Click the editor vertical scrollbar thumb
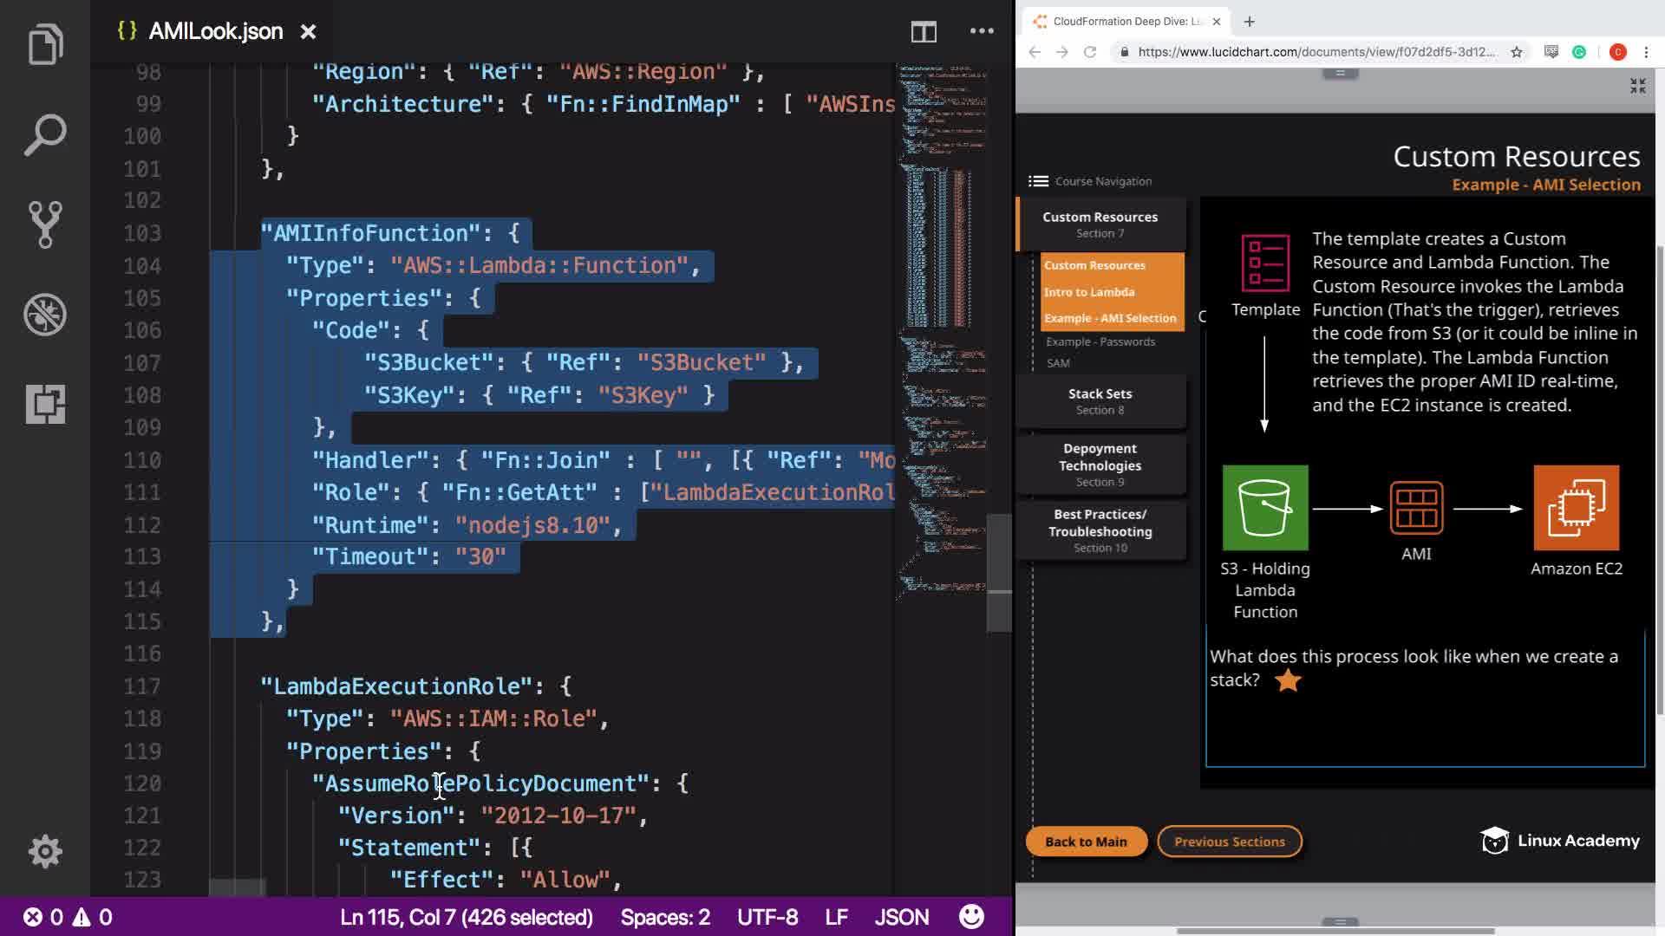Image resolution: width=1665 pixels, height=936 pixels. (x=999, y=572)
